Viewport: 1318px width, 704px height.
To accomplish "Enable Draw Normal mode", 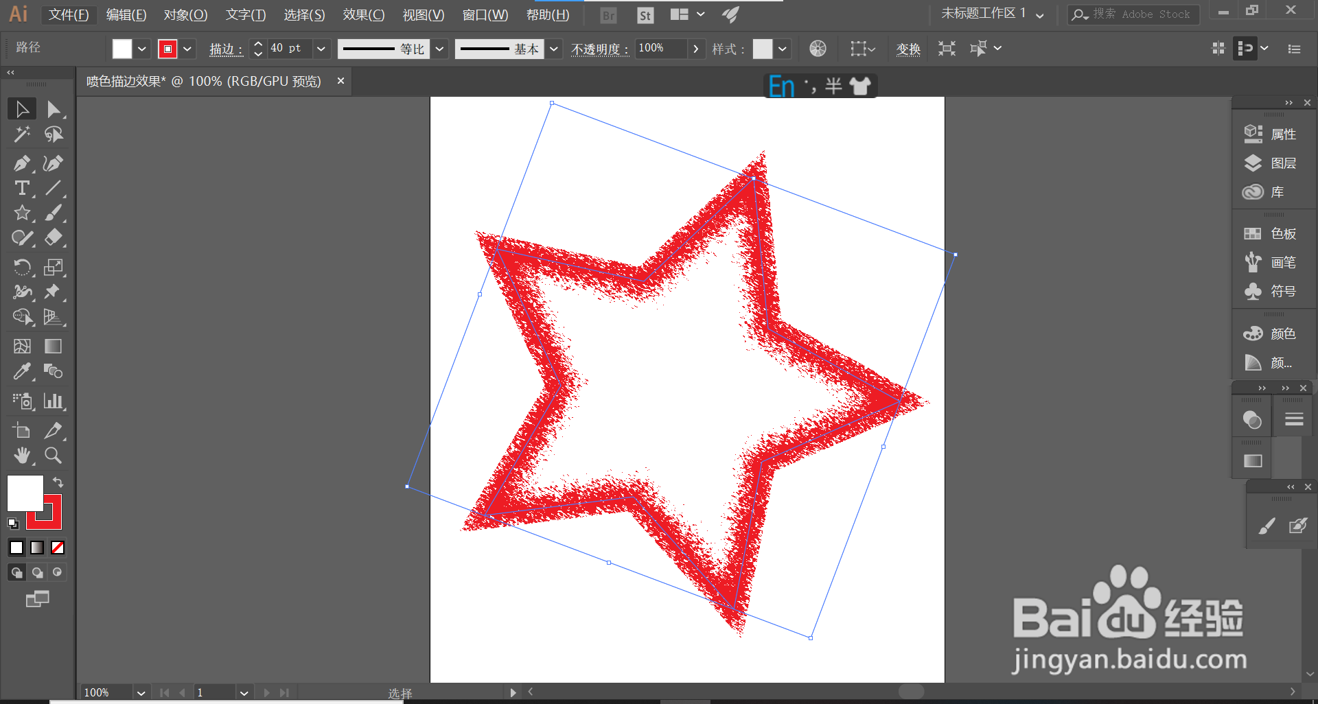I will click(16, 572).
